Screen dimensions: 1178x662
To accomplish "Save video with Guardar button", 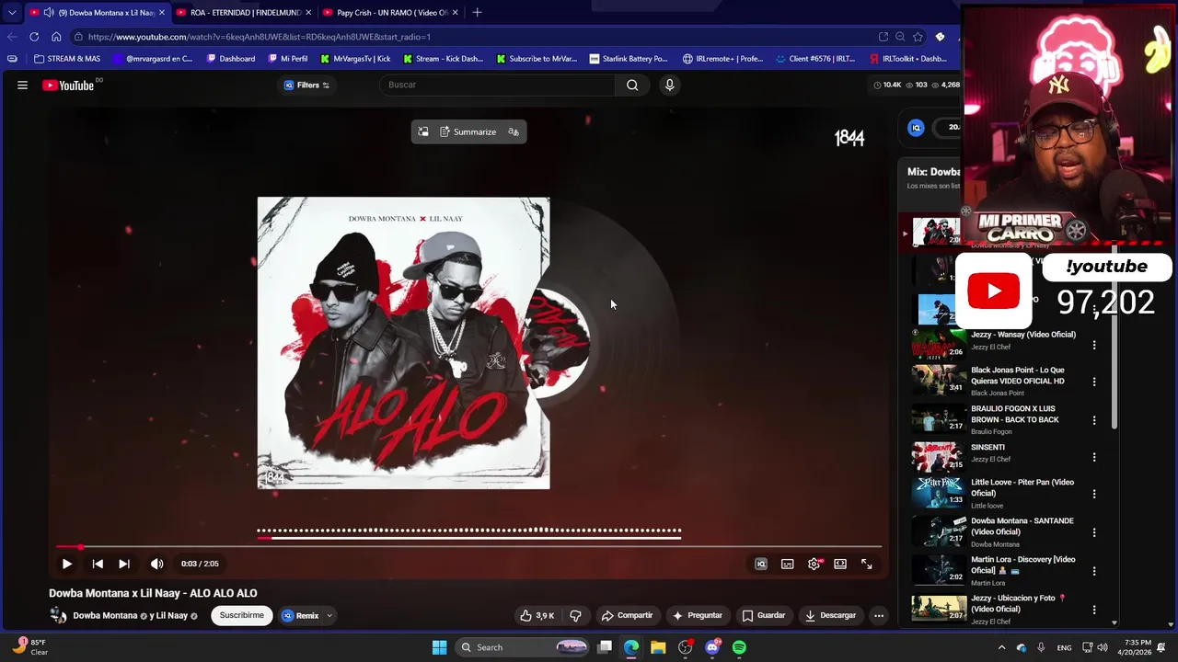I will 764,615.
